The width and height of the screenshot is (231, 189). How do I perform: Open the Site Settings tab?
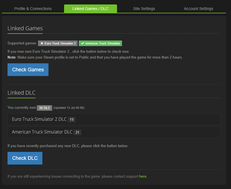(144, 9)
